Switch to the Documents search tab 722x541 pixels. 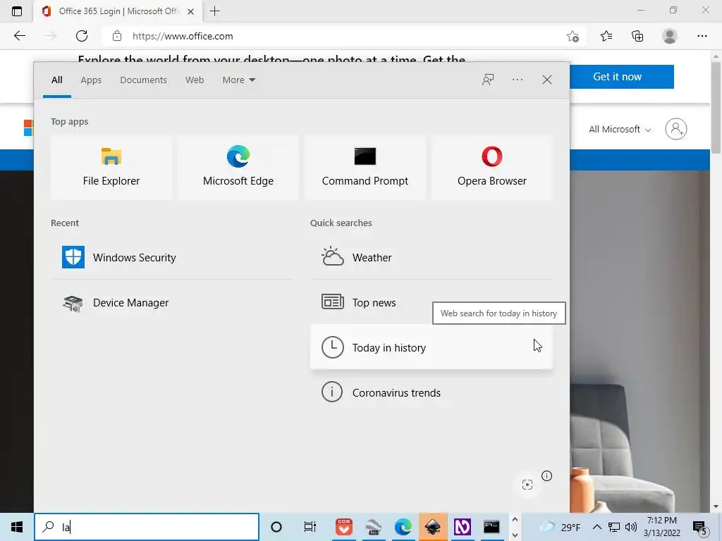click(x=143, y=80)
